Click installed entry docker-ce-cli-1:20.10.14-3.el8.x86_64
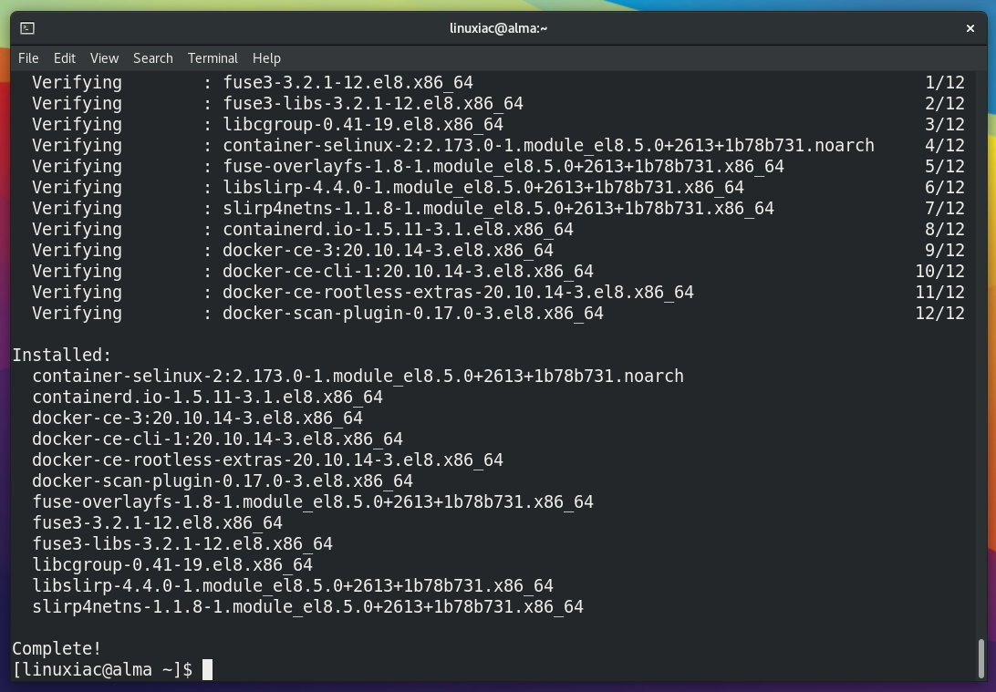This screenshot has width=996, height=692. (x=217, y=439)
